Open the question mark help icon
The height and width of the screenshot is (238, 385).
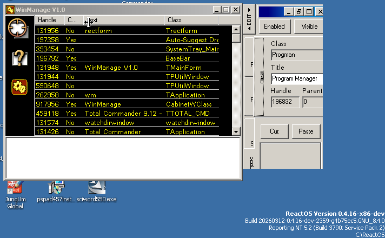pyautogui.click(x=19, y=57)
